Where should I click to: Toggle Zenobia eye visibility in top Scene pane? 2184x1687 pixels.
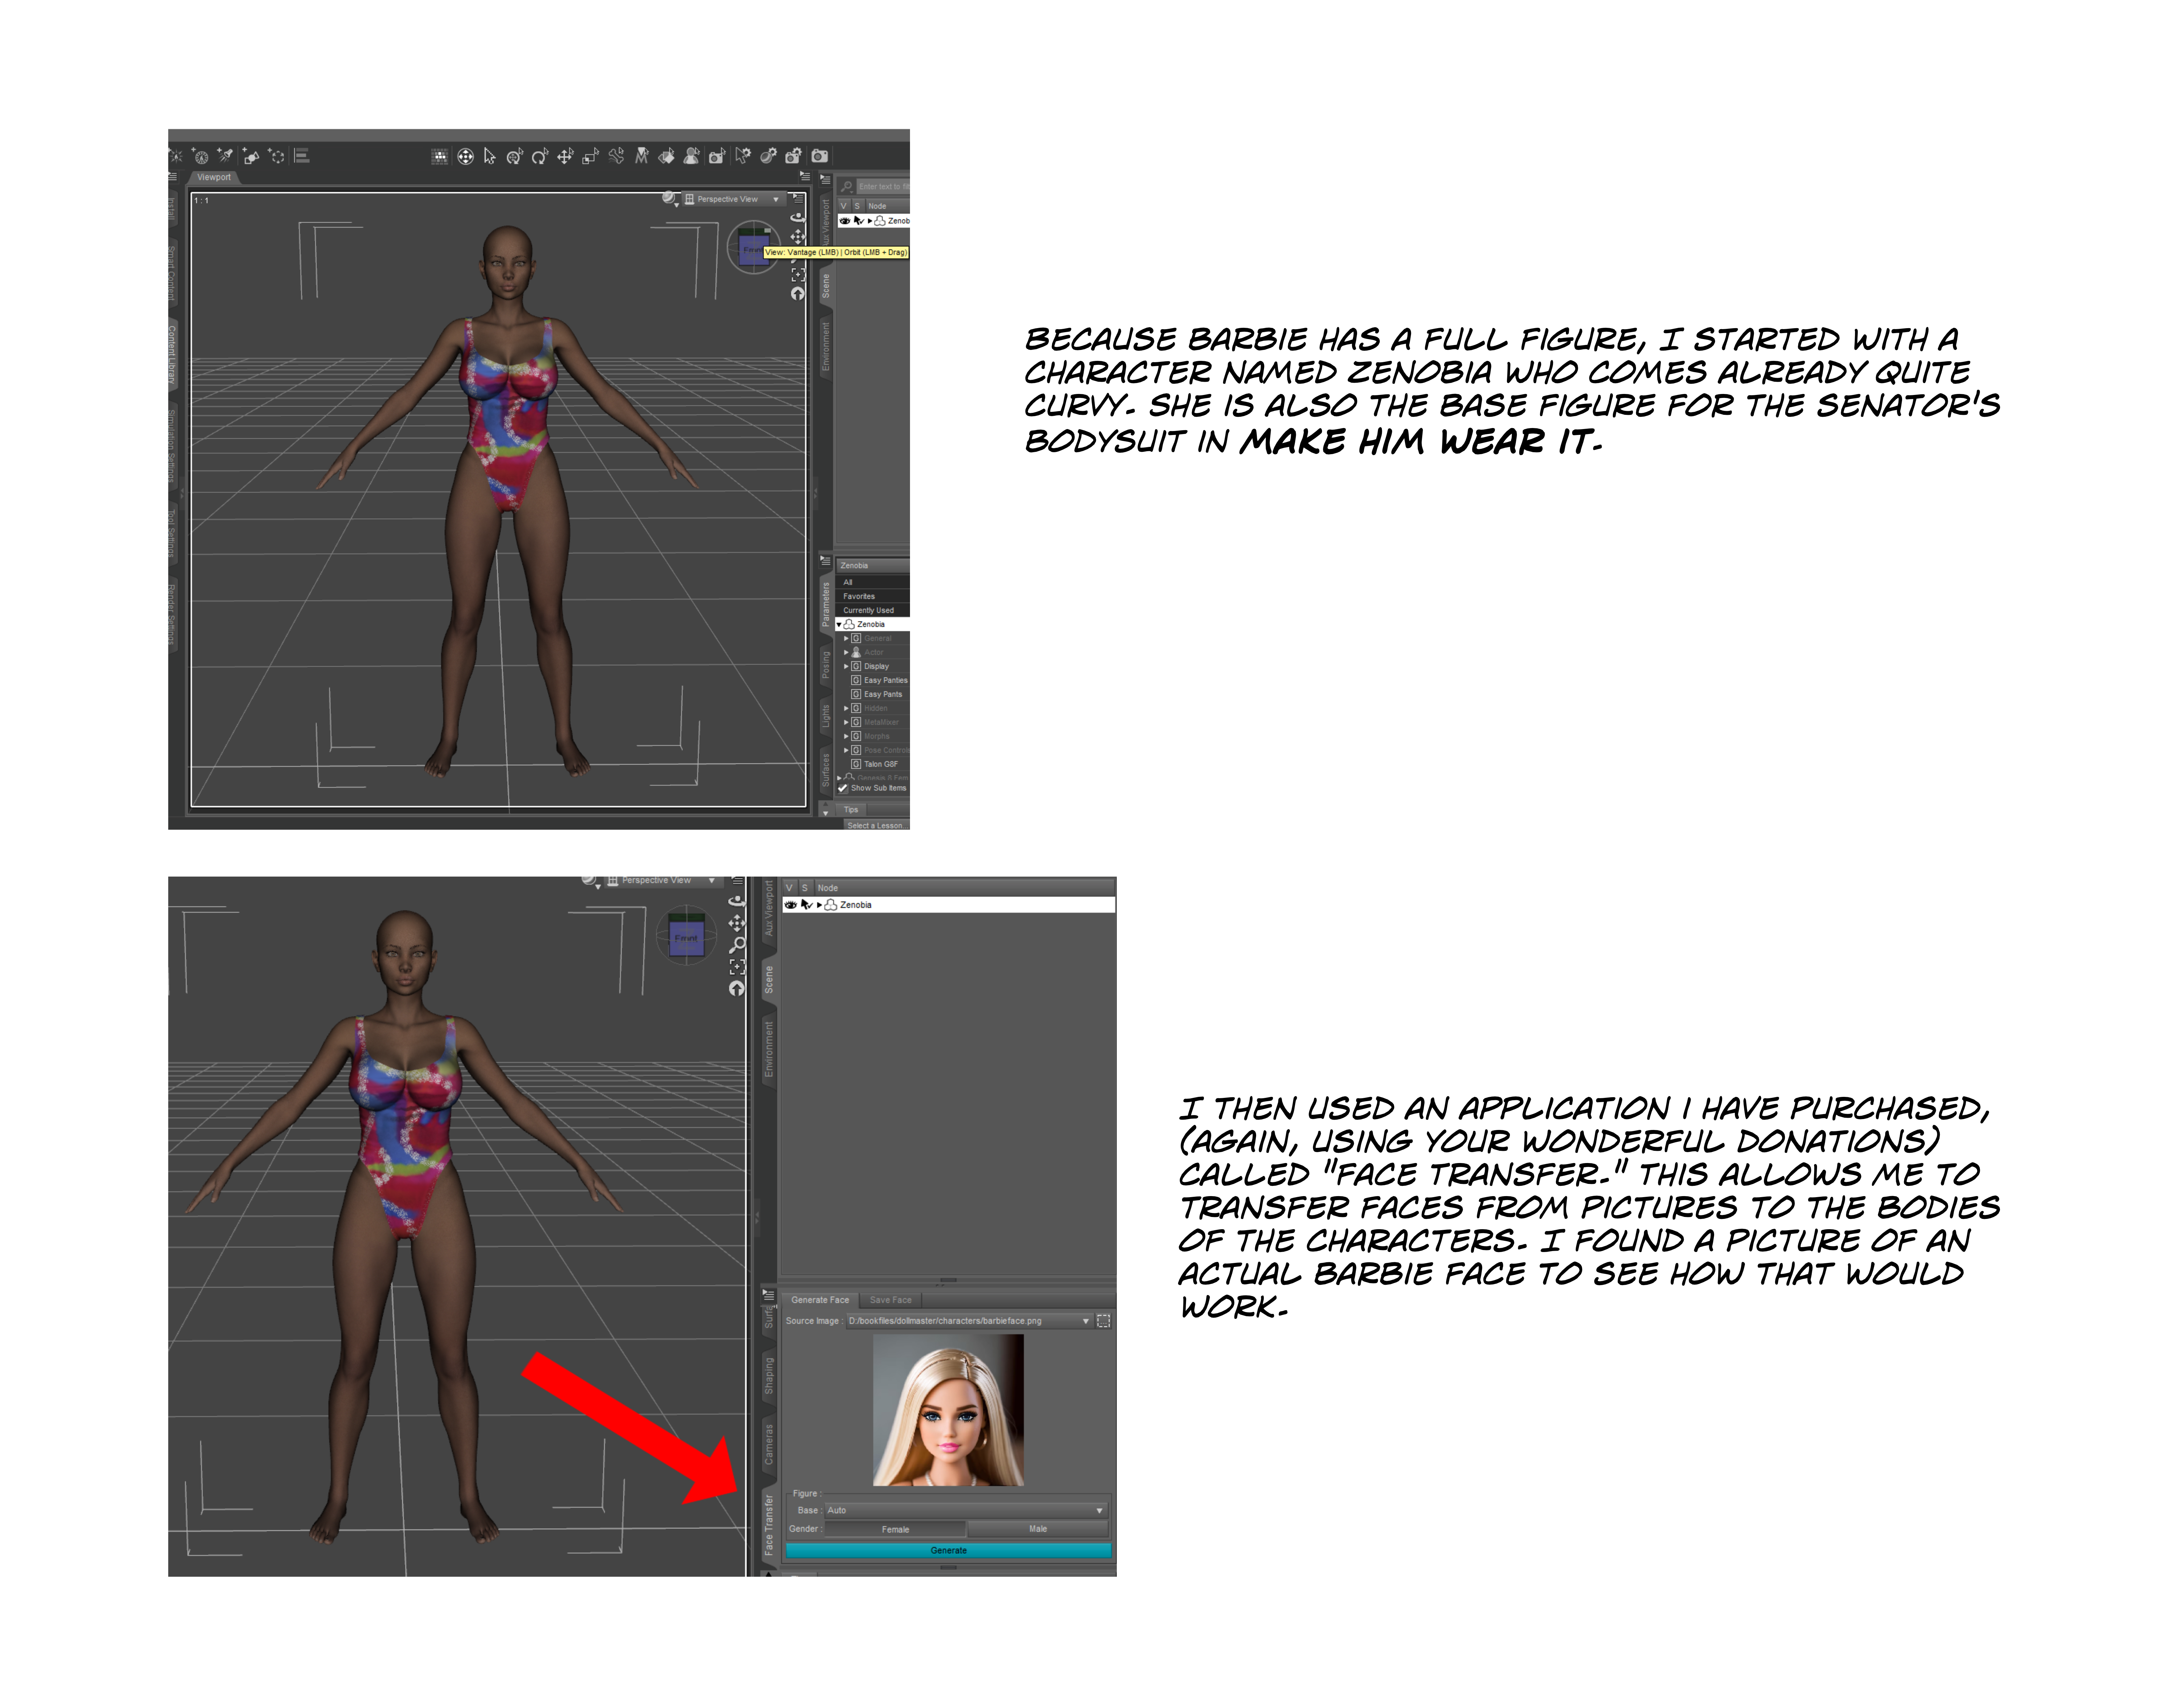pos(845,221)
